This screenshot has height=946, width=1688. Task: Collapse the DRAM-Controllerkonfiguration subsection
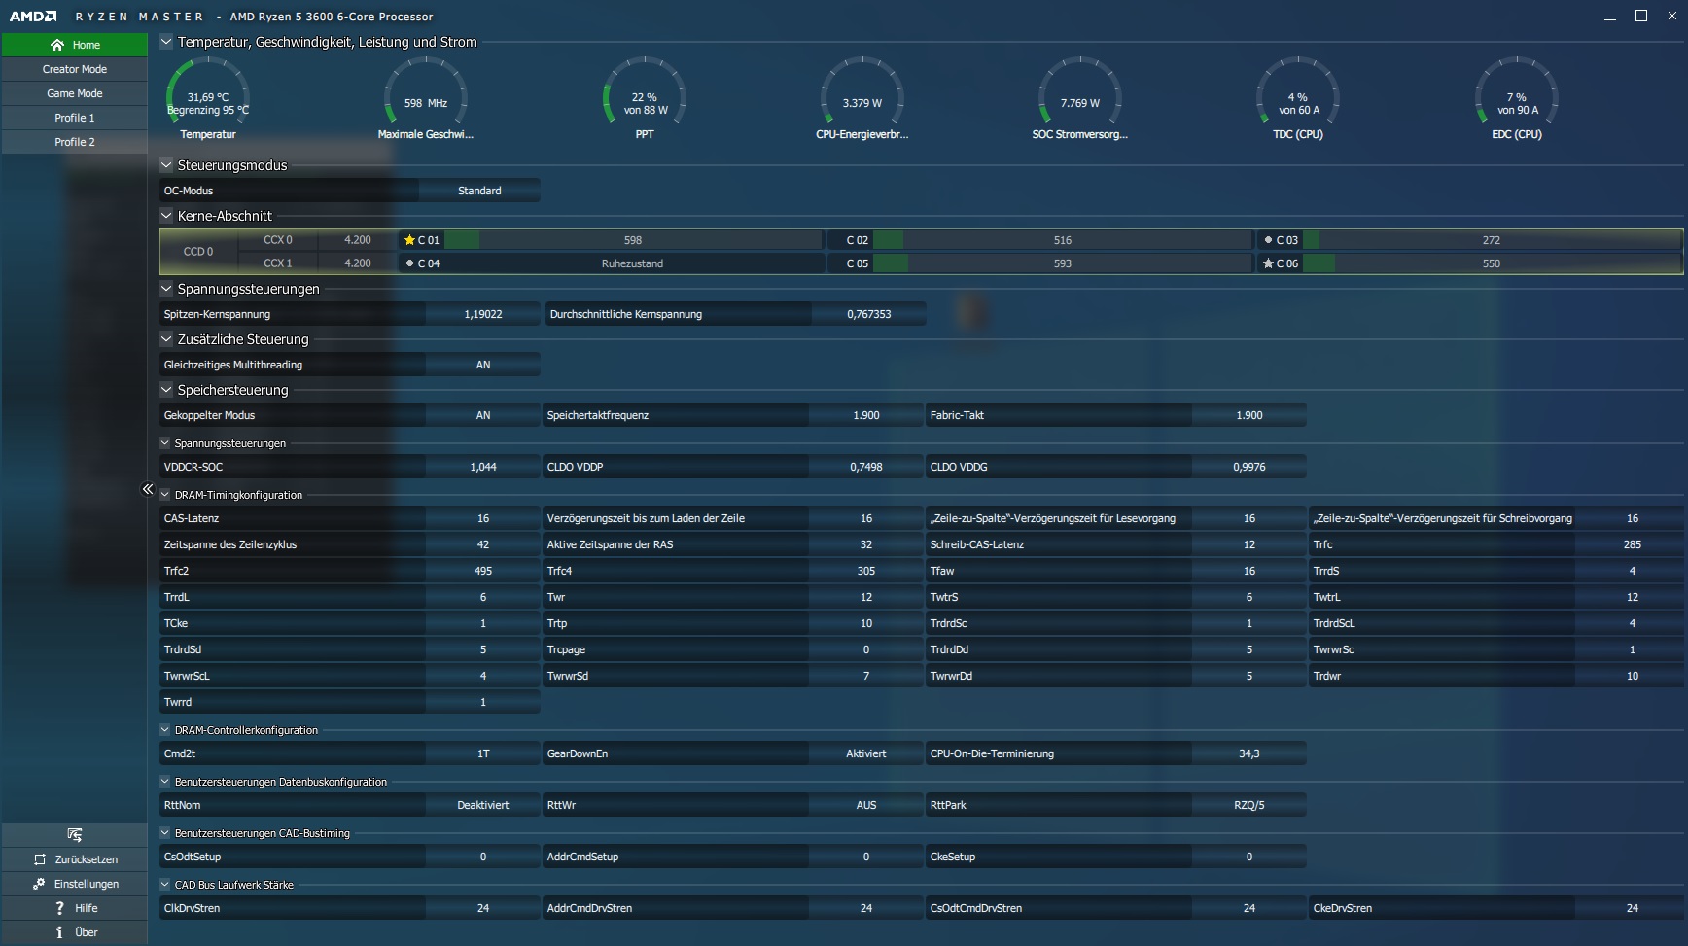[165, 730]
